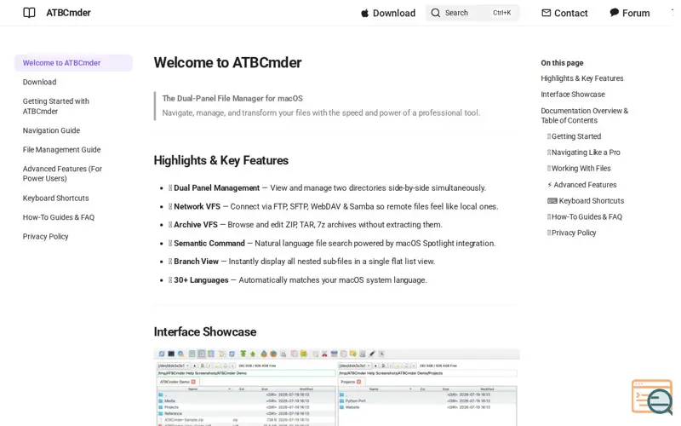Jump to Advanced Features in On this page

(x=582, y=185)
